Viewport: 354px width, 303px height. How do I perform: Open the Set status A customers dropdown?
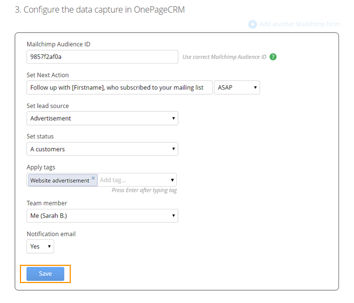pyautogui.click(x=102, y=149)
